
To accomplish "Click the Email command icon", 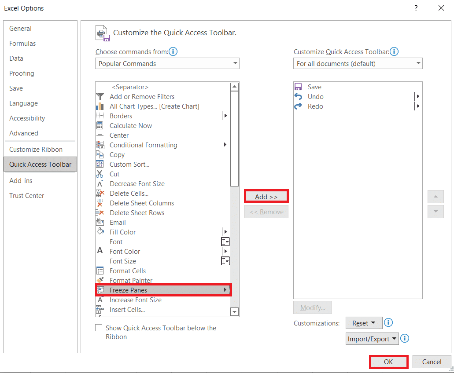I will click(x=101, y=222).
